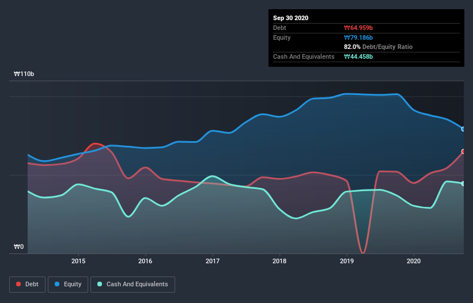Click Cash And Equivalents label in tooltip
473x303 pixels.
click(304, 56)
